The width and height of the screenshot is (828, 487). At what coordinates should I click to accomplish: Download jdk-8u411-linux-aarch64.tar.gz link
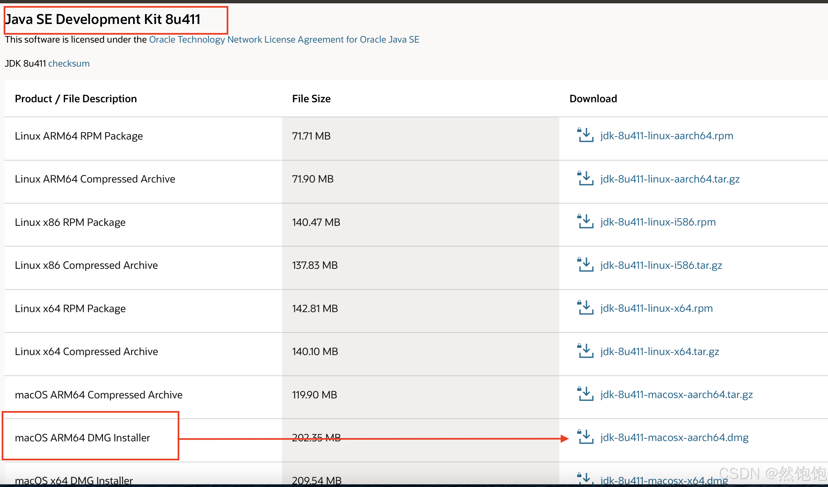[670, 179]
